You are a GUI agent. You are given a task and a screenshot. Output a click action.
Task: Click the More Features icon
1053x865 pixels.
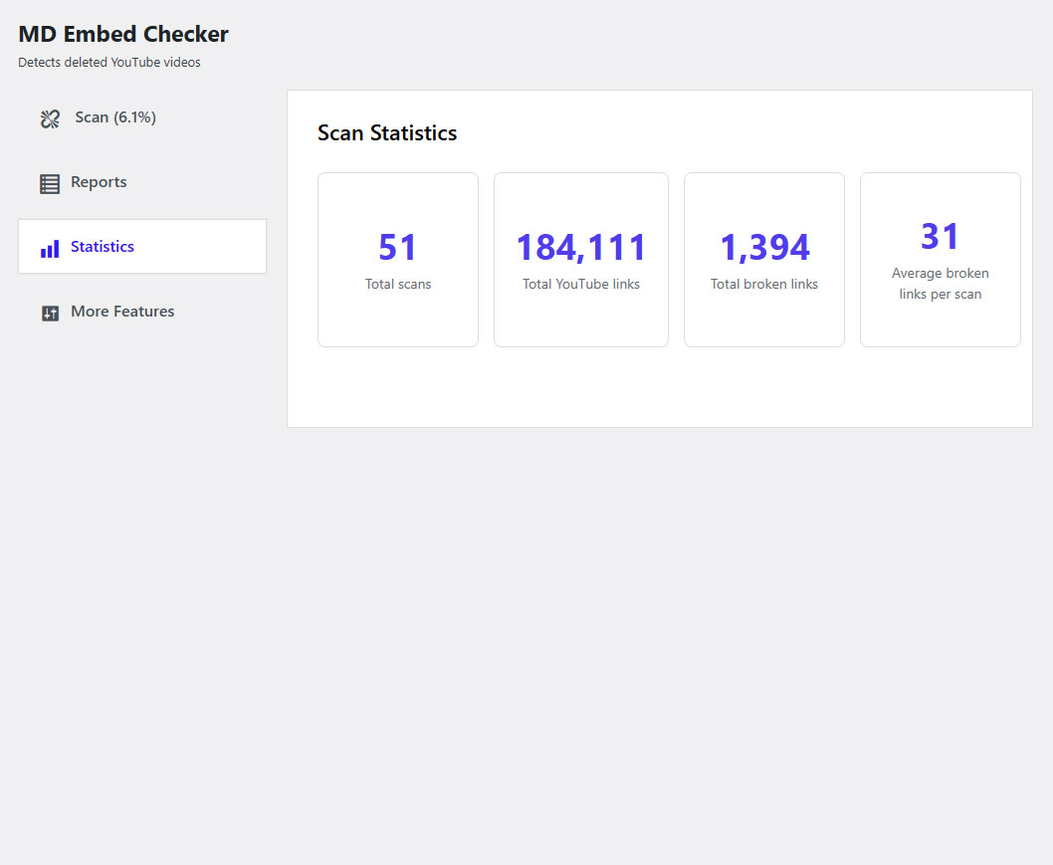point(49,312)
